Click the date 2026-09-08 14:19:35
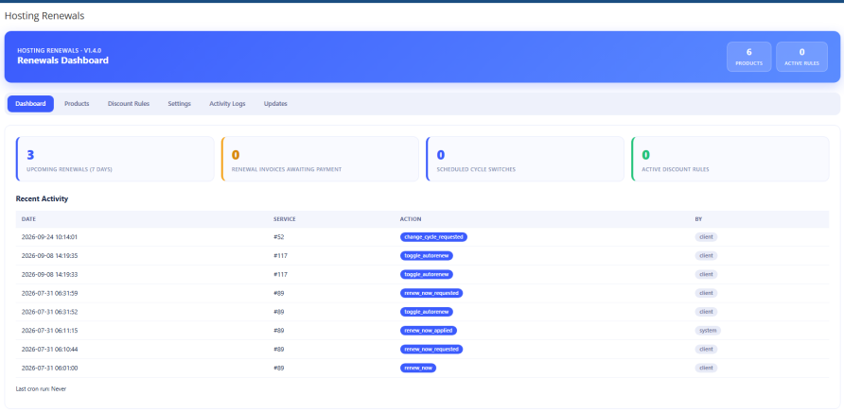The height and width of the screenshot is (412, 844). (49, 255)
